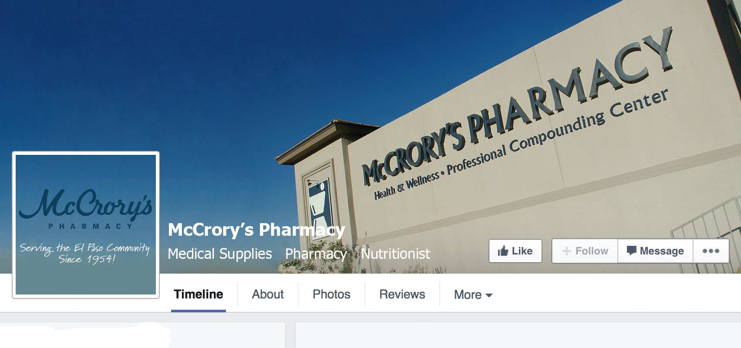
Task: Expand the More dropdown menu
Action: tap(473, 295)
